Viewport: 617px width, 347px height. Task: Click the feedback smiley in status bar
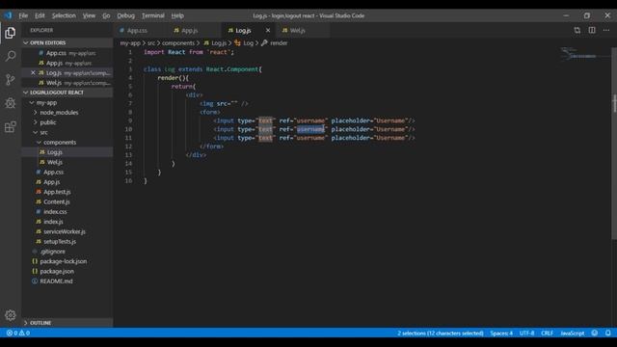click(x=595, y=333)
